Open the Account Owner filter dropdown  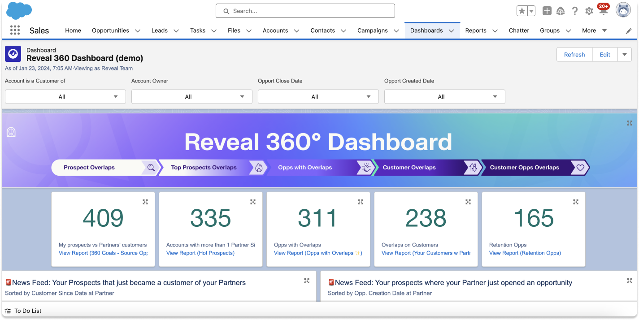point(192,97)
